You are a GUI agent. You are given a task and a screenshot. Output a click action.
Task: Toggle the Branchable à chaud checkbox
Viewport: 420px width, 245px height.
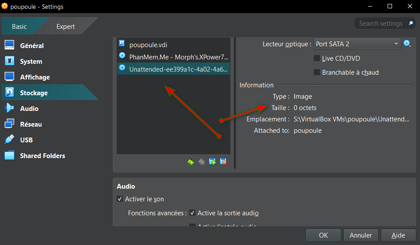point(317,72)
